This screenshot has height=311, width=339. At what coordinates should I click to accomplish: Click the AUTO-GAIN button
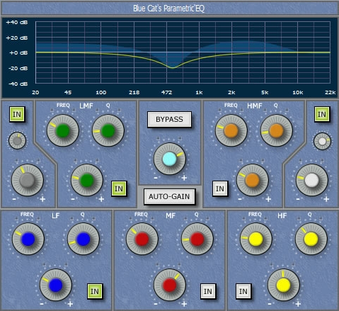[169, 196]
